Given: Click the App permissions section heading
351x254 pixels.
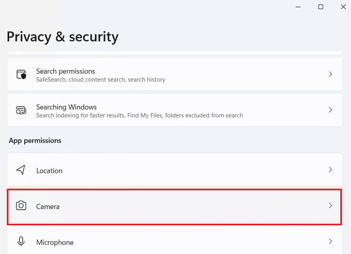Looking at the screenshot, I should point(35,141).
